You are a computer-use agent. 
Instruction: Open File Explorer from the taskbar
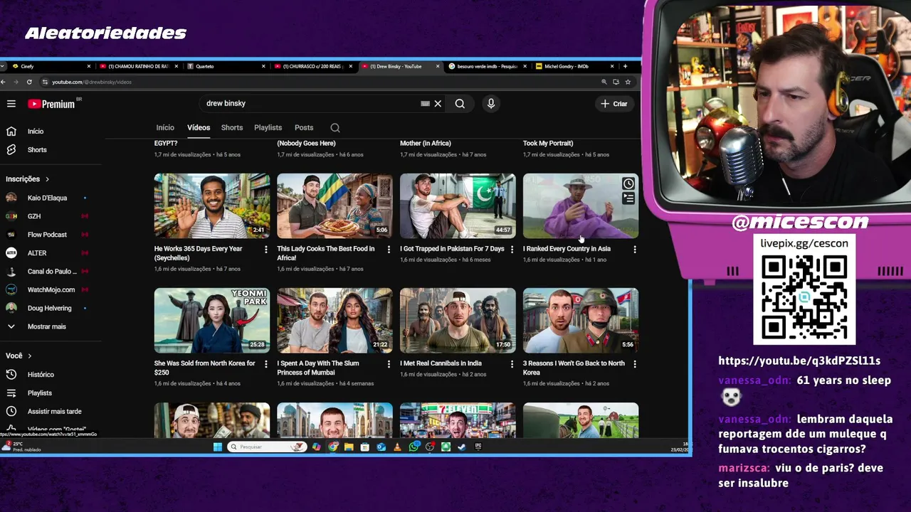tap(349, 447)
